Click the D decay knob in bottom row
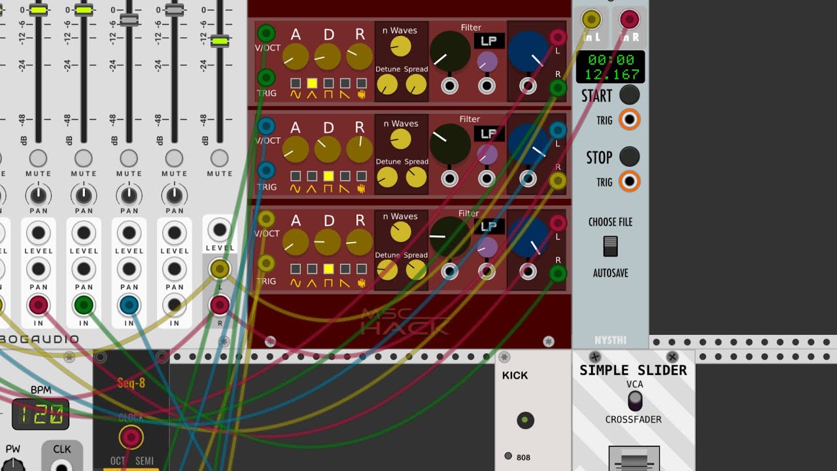Image resolution: width=837 pixels, height=471 pixels. (328, 243)
